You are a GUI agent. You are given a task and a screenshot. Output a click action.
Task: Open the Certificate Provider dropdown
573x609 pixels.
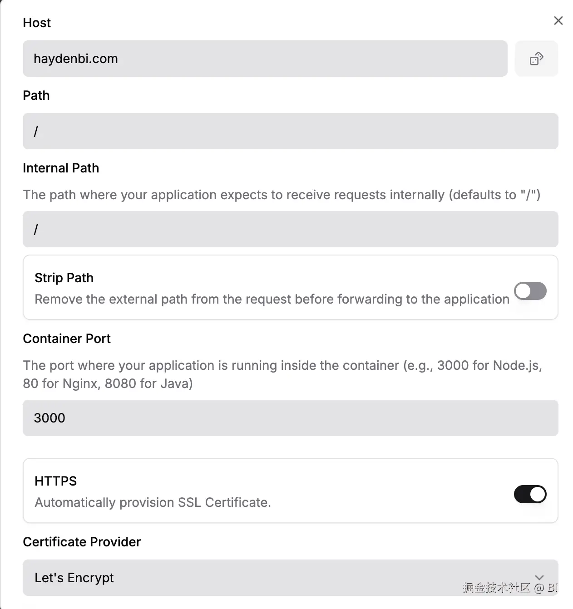(272, 578)
